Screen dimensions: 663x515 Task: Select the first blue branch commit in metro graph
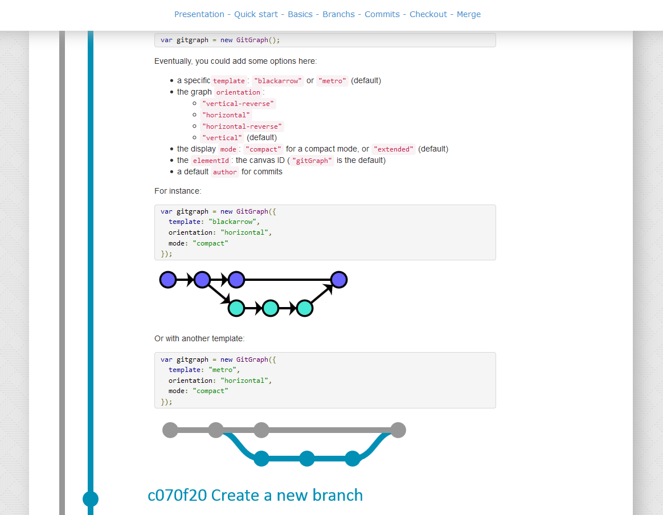click(x=261, y=458)
